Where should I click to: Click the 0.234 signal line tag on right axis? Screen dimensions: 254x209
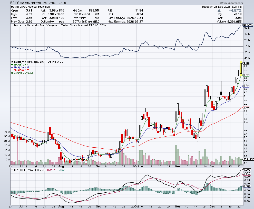247,174
